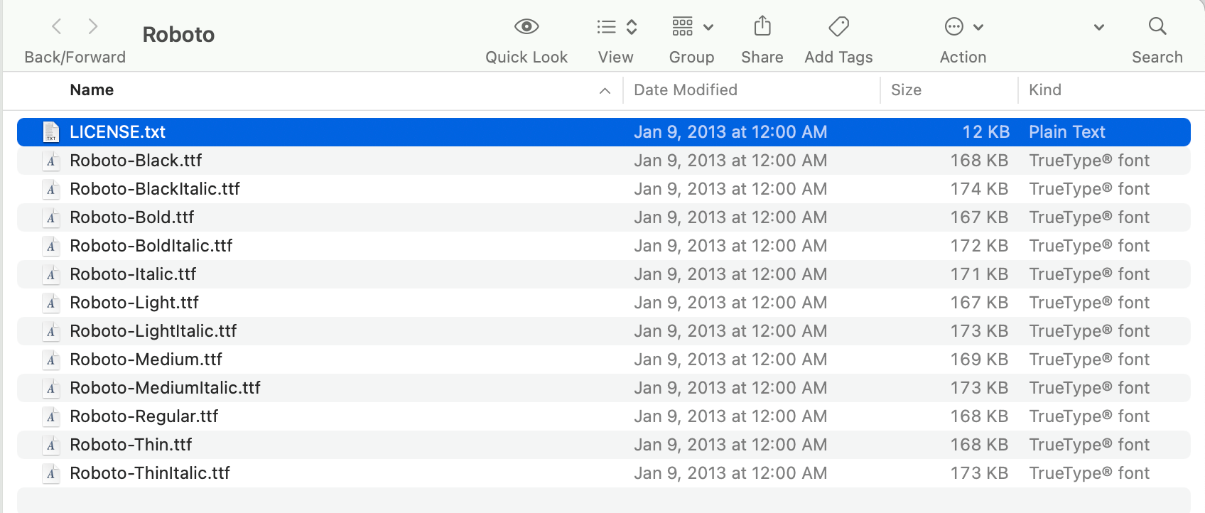Go forward with the right chevron
Screen dimensions: 1205x513
[x=93, y=27]
